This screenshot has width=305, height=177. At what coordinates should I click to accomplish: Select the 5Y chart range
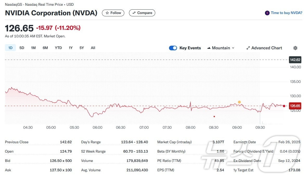click(x=82, y=48)
